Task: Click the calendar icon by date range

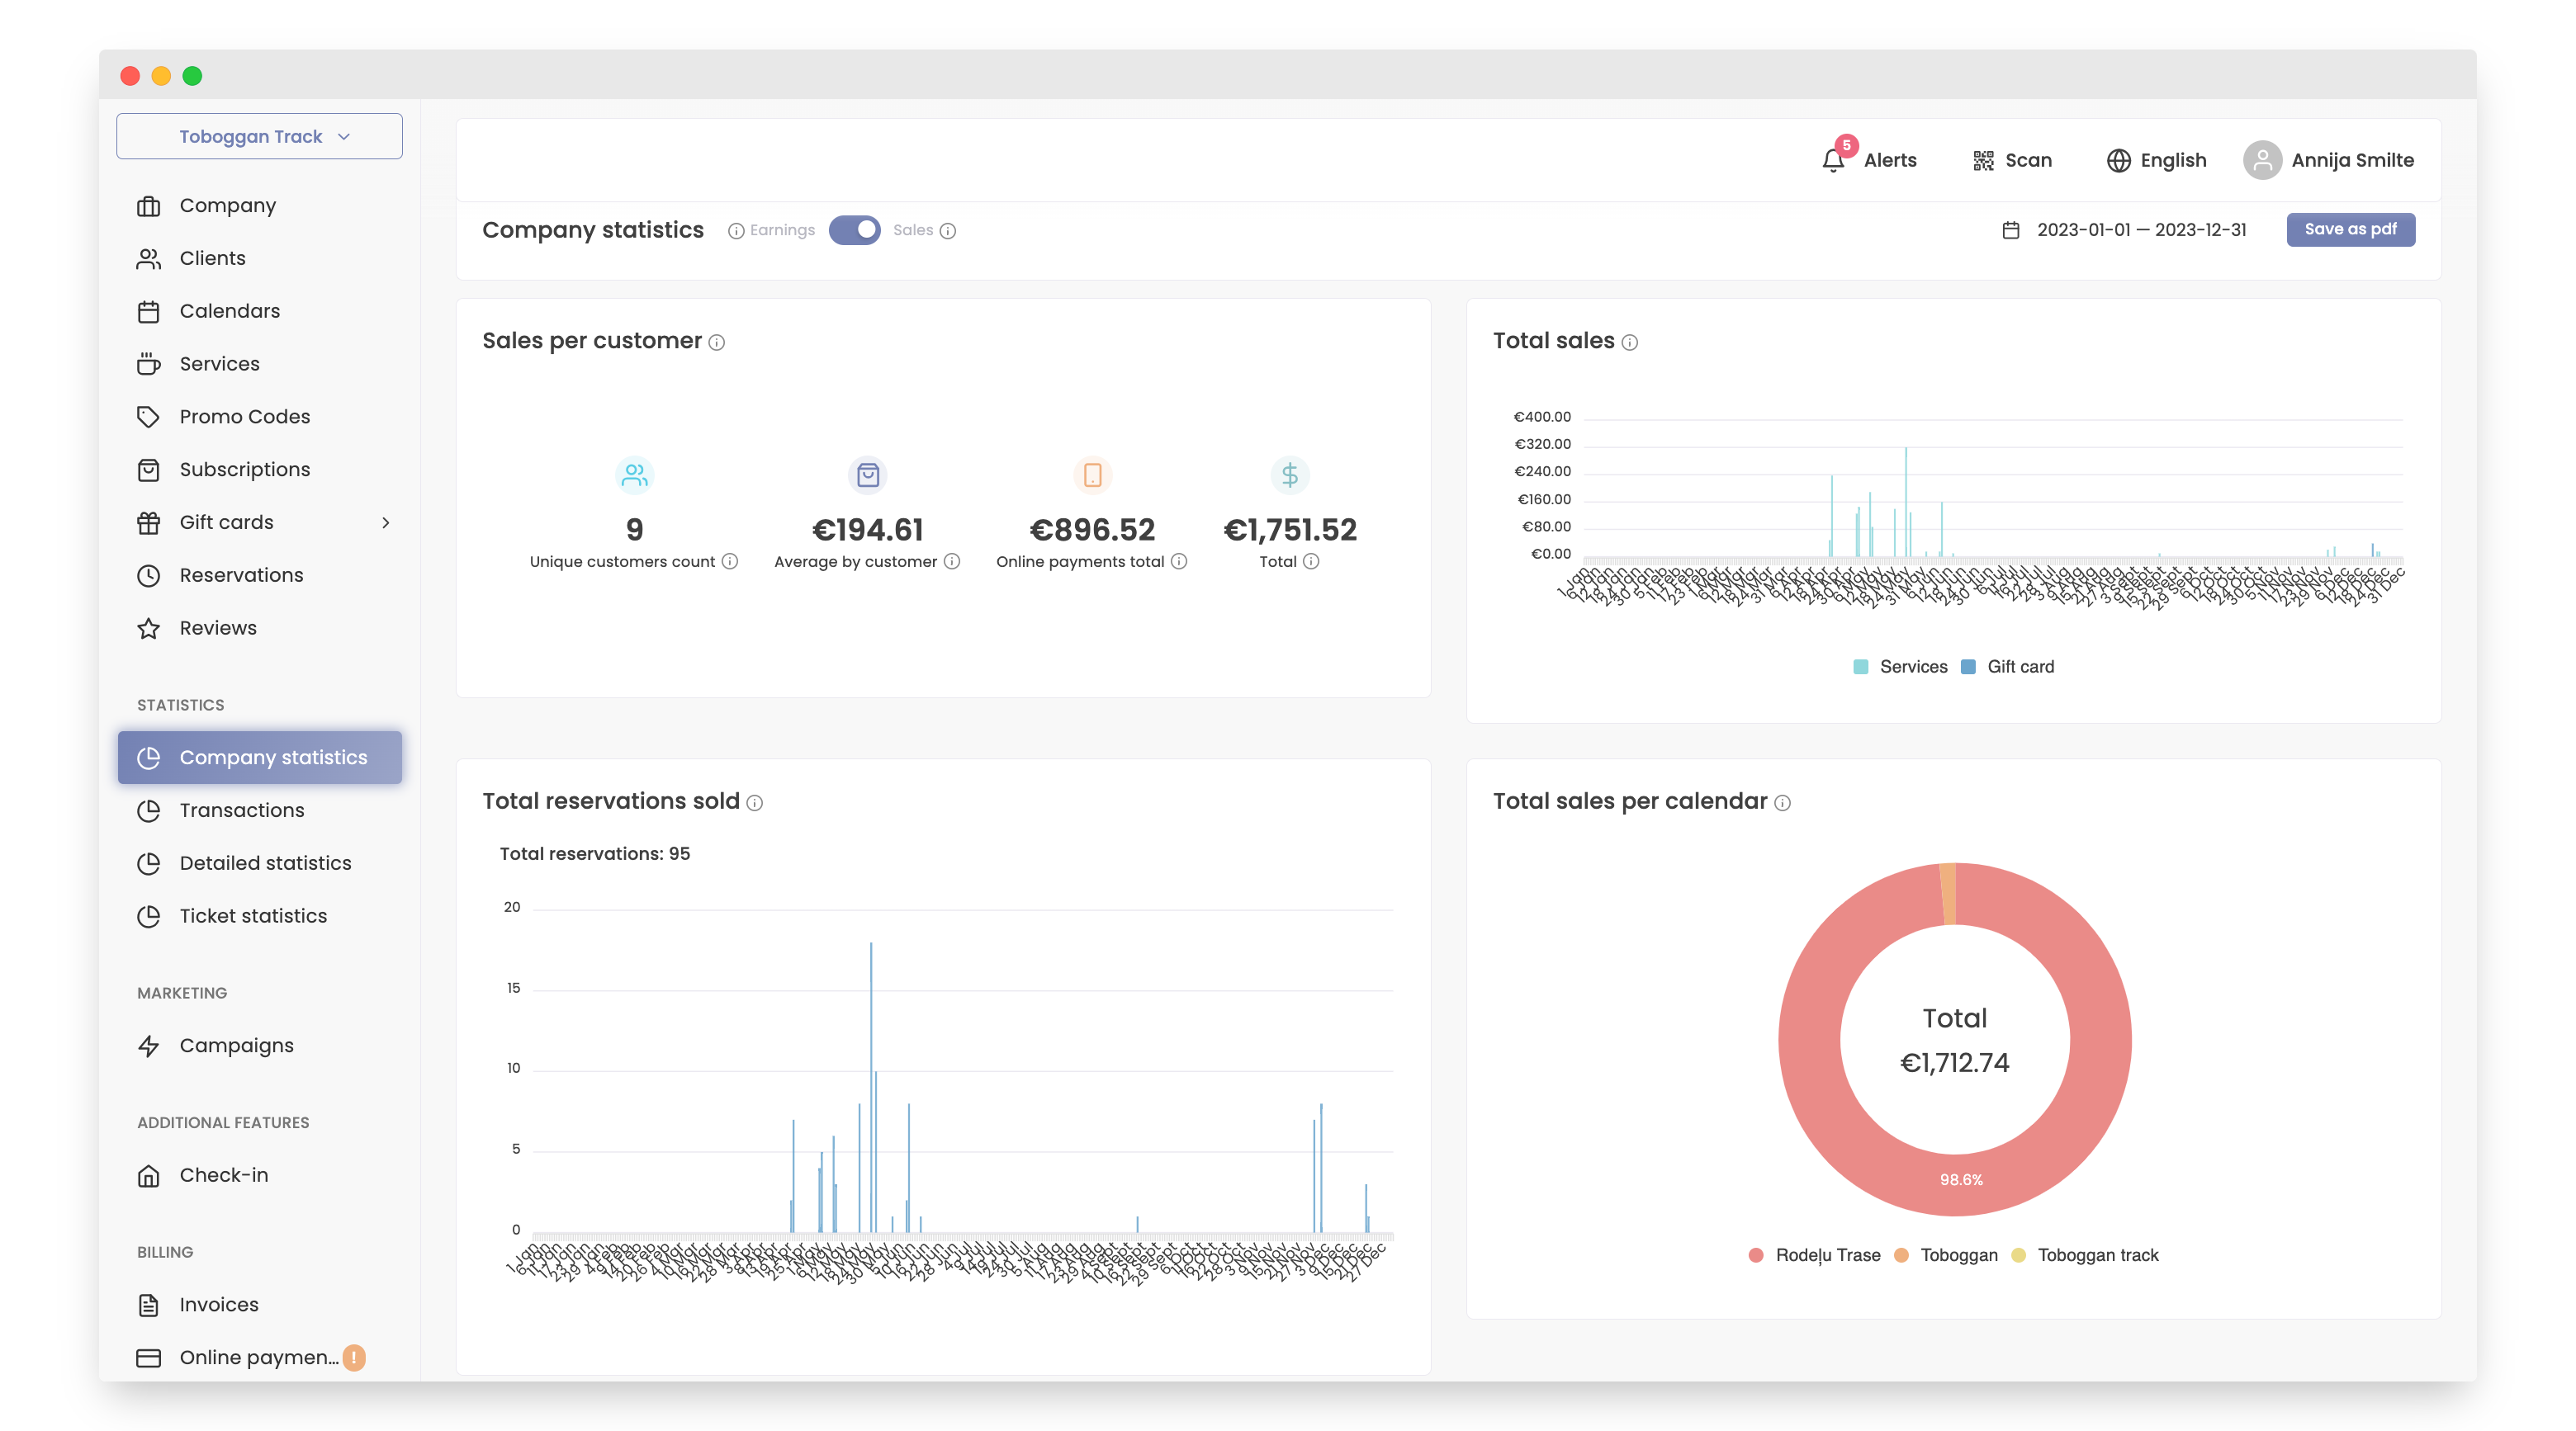Action: pyautogui.click(x=2010, y=230)
